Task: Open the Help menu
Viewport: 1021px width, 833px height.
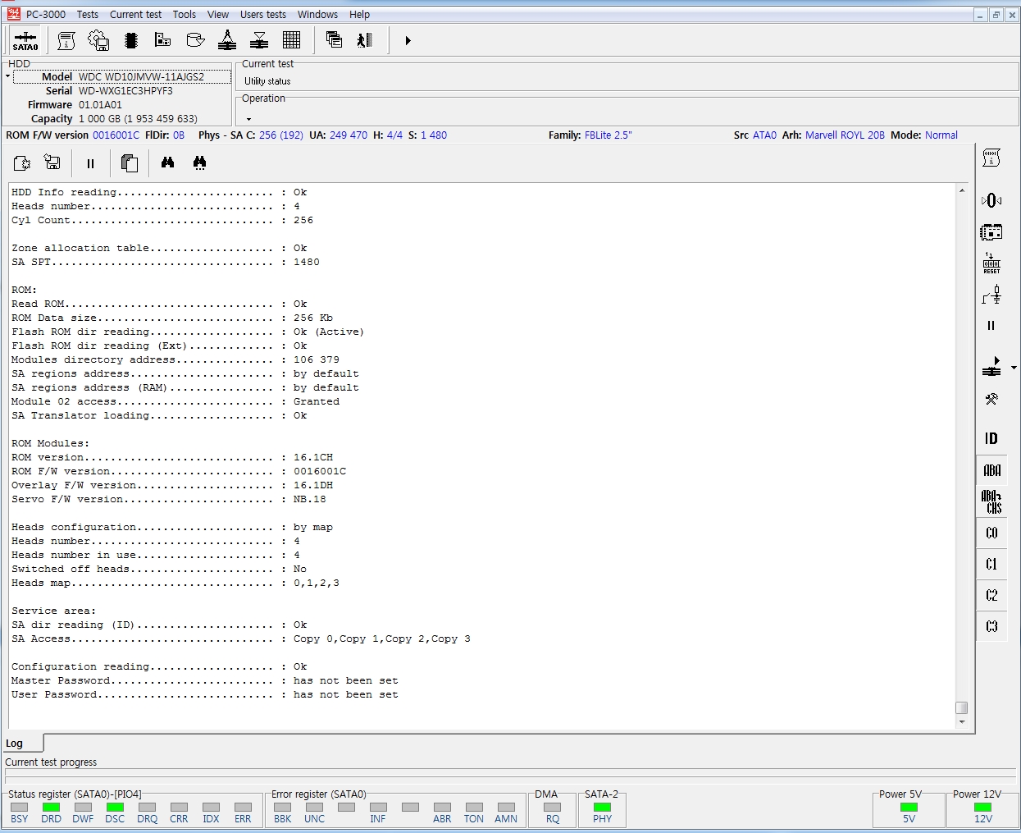Action: pos(359,15)
